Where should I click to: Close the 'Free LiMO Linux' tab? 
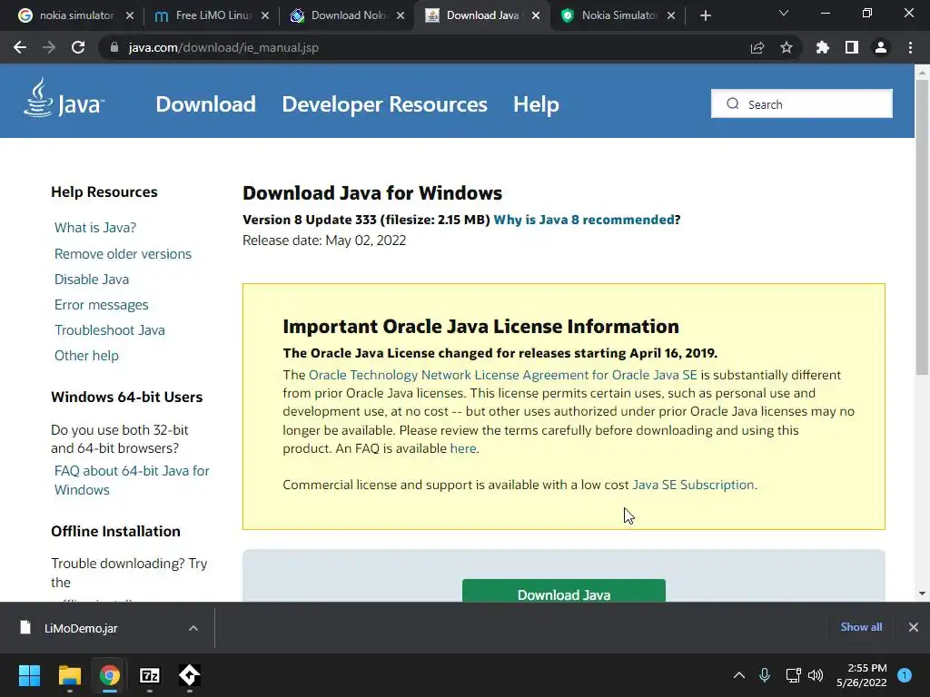coord(265,15)
